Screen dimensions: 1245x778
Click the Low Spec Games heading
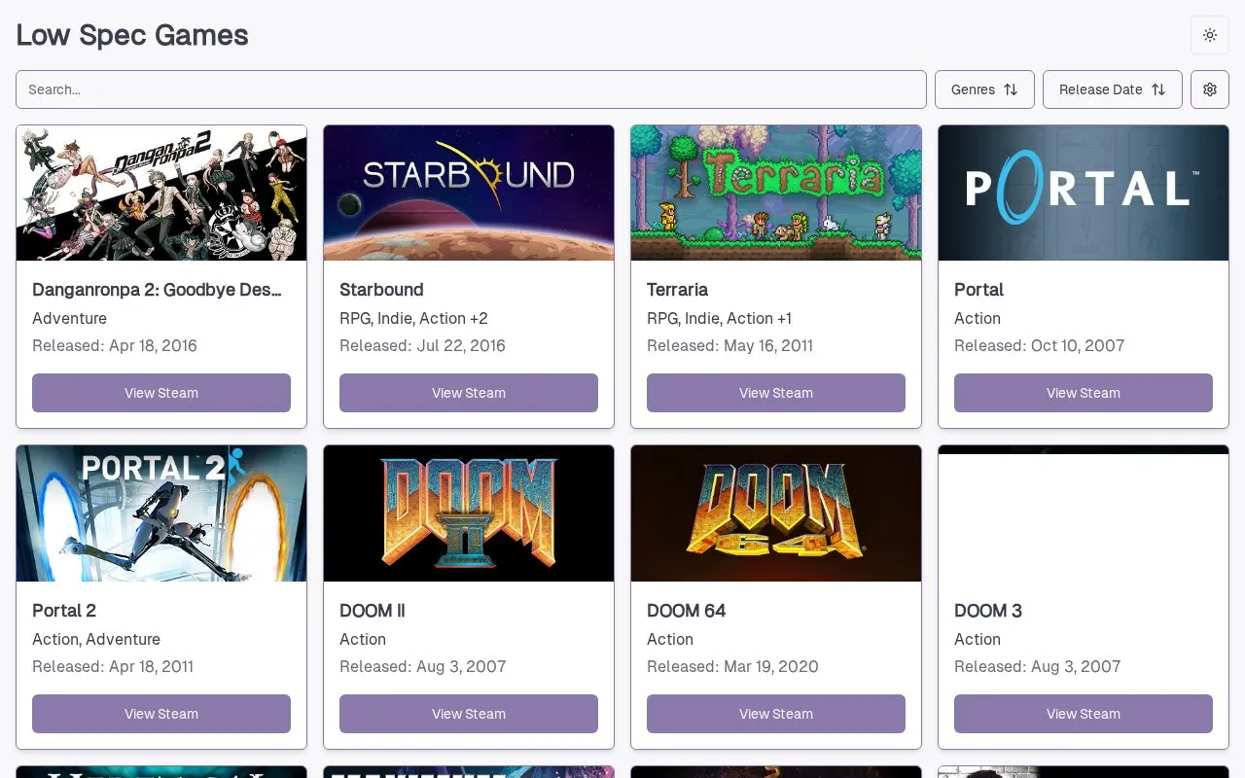click(132, 35)
